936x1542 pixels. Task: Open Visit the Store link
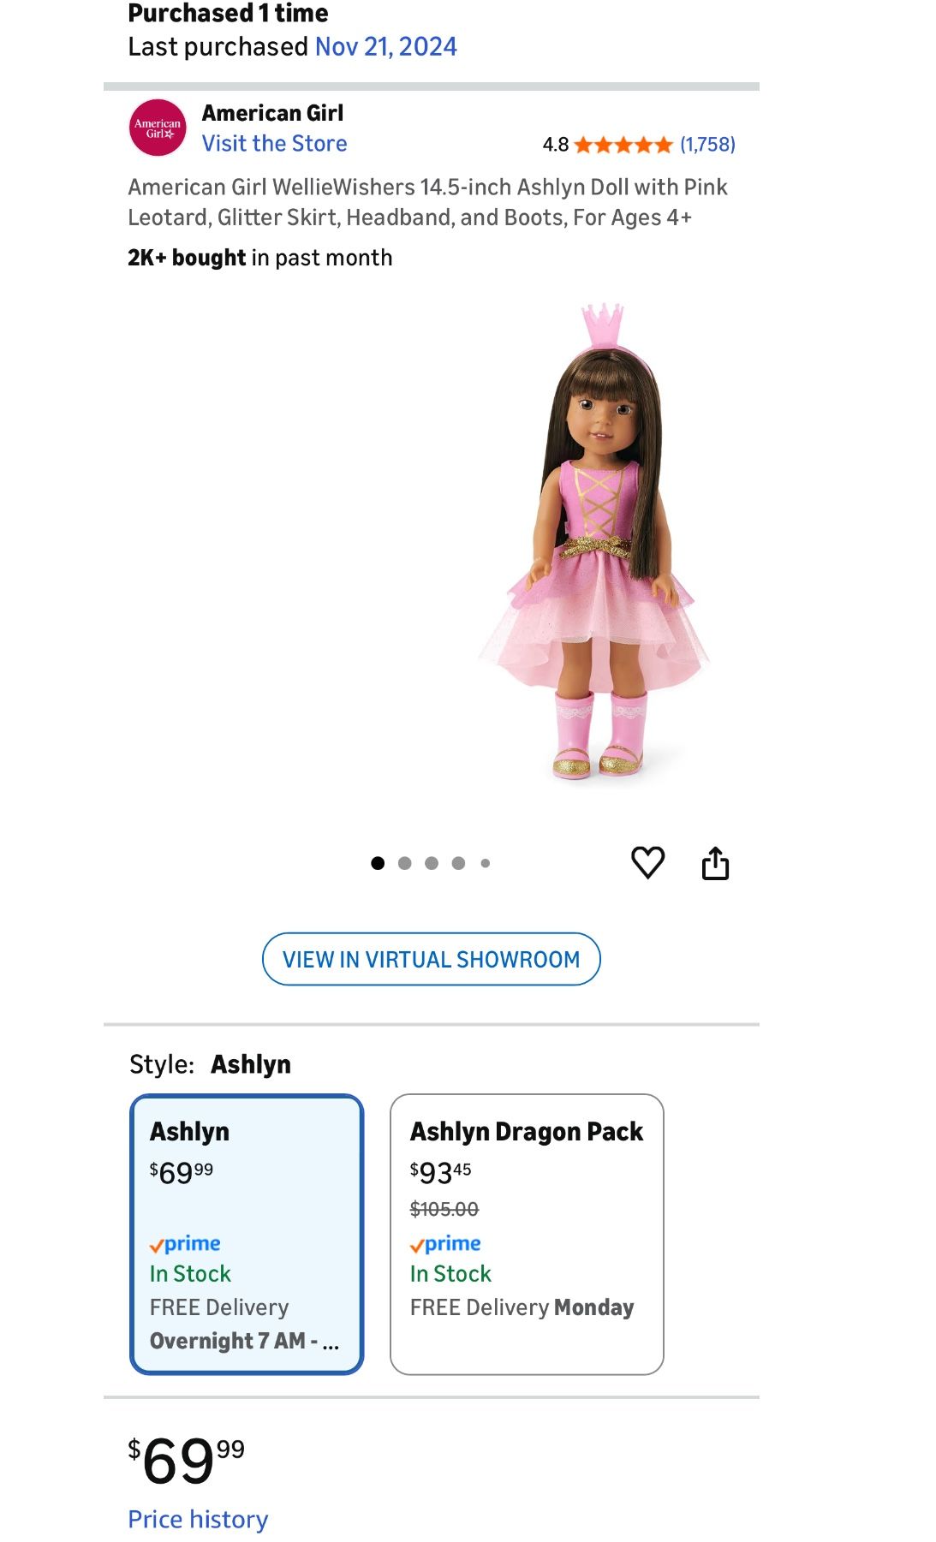(x=274, y=144)
